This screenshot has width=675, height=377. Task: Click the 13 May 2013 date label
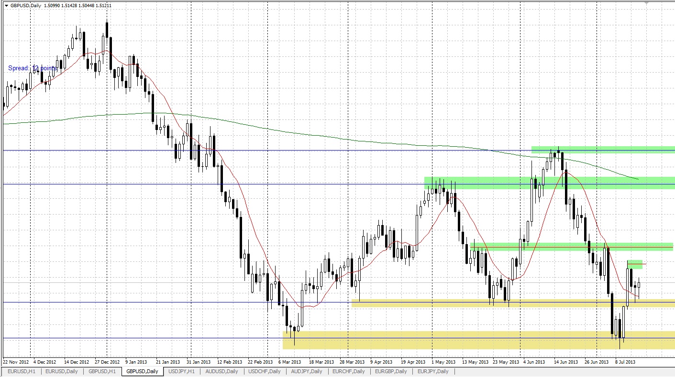coord(475,362)
